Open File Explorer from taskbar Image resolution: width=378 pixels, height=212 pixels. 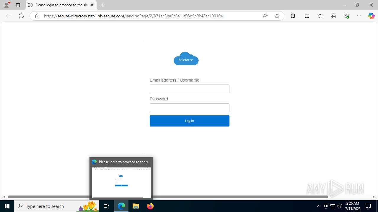coord(136,206)
